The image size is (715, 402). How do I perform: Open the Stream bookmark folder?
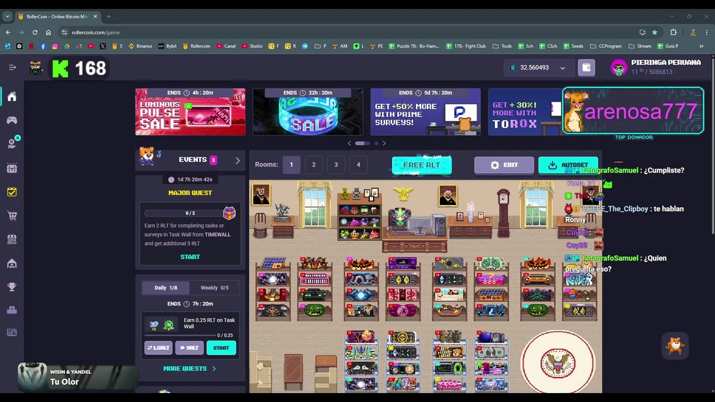[640, 46]
